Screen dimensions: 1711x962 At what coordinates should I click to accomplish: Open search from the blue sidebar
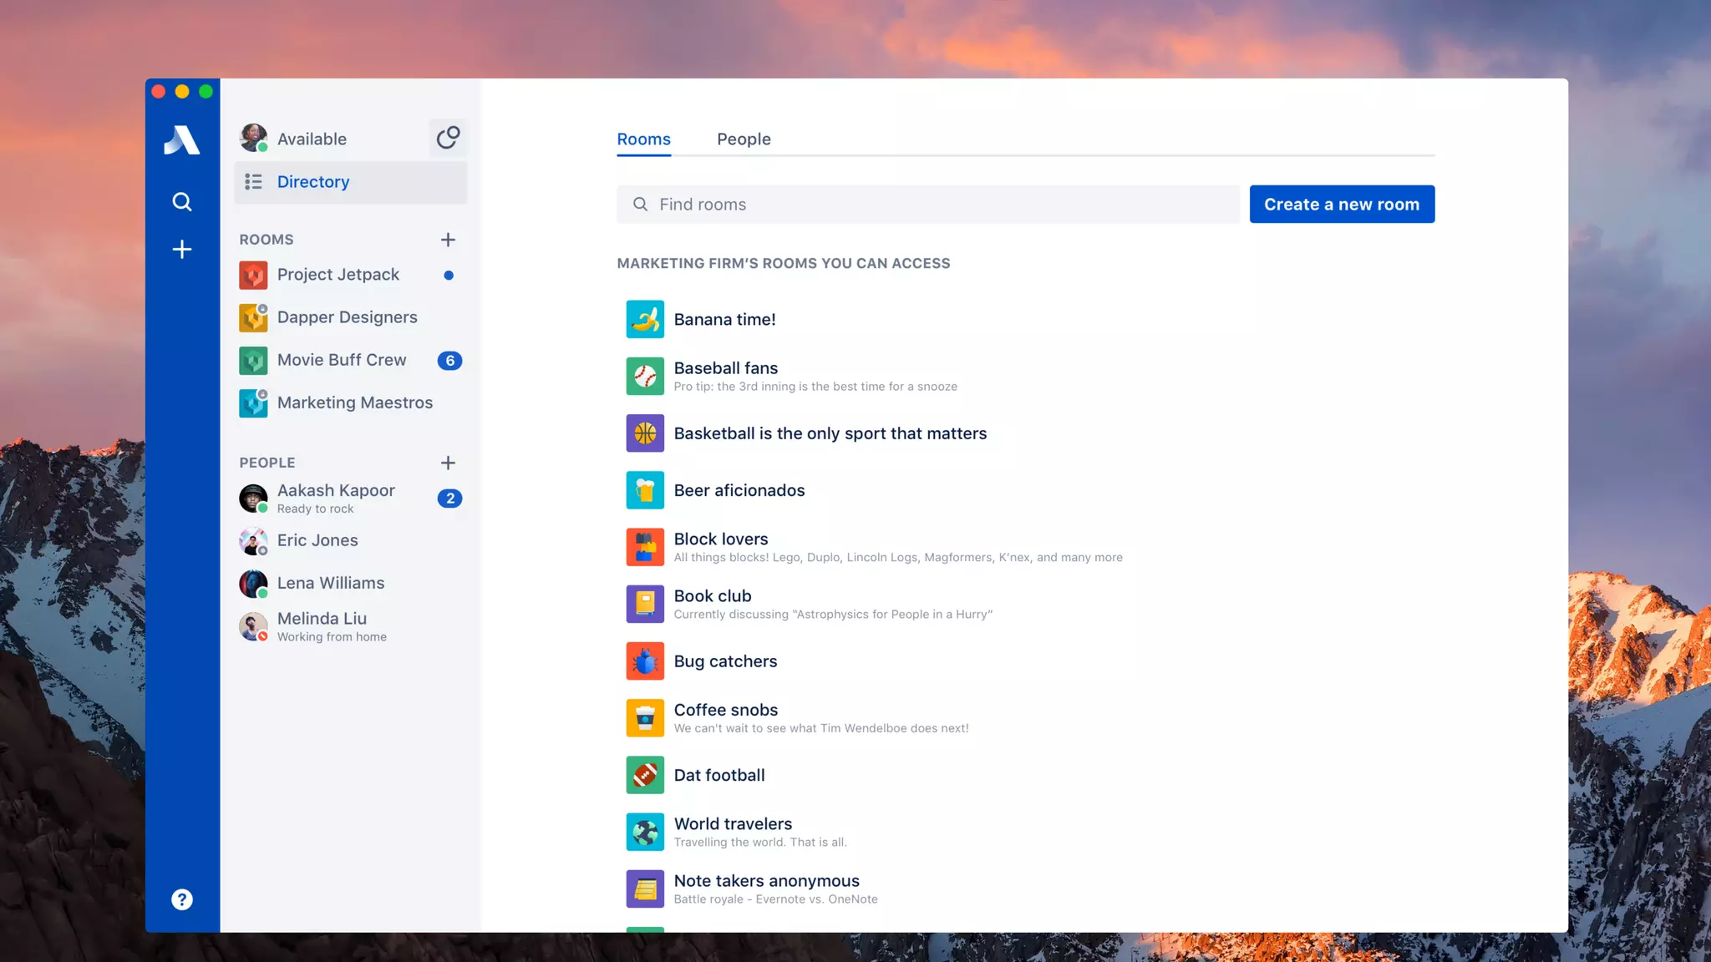pyautogui.click(x=181, y=201)
